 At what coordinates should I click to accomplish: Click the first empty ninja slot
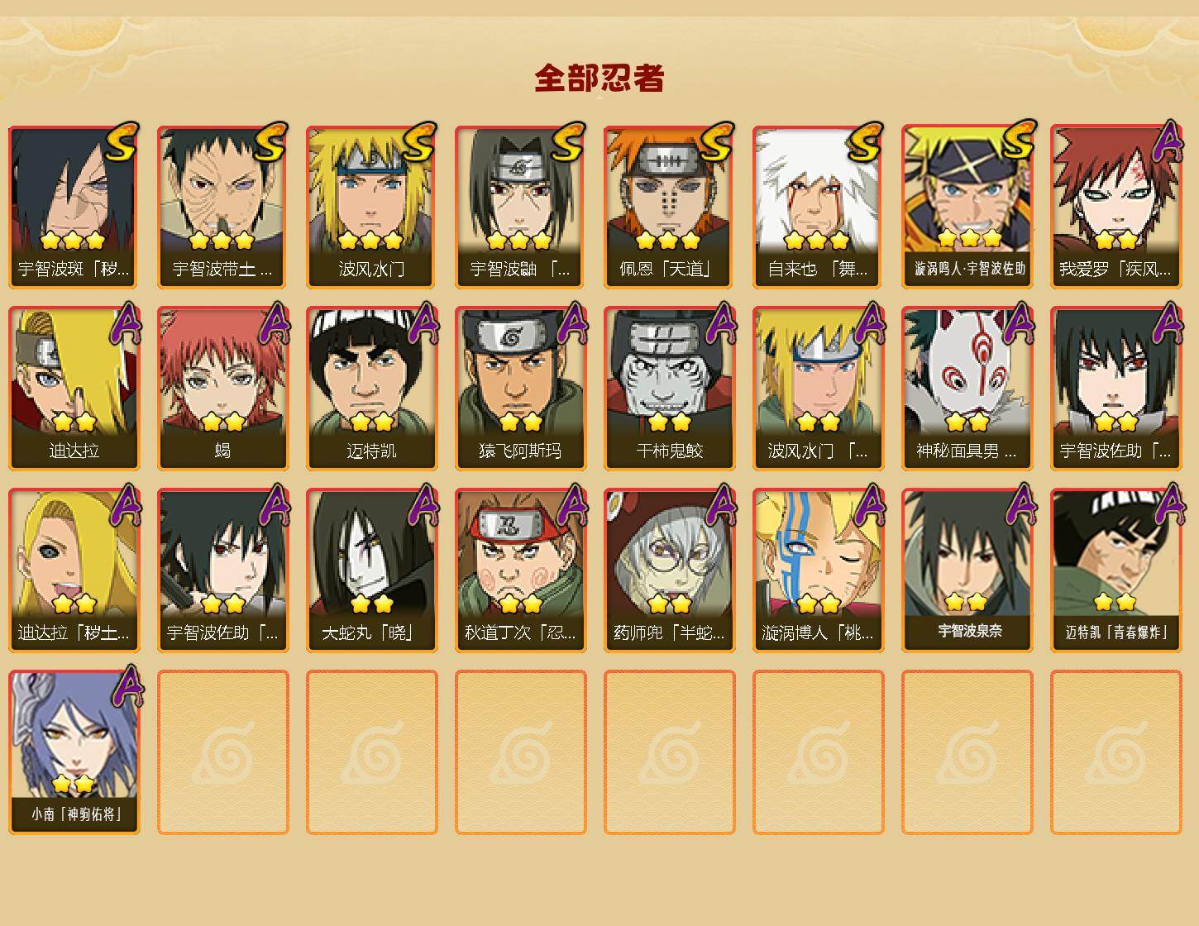click(222, 752)
